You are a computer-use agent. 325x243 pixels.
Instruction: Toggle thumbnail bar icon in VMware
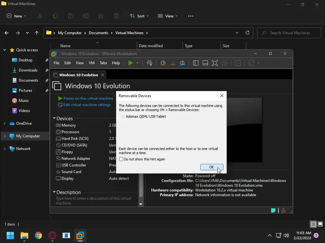pos(205,63)
